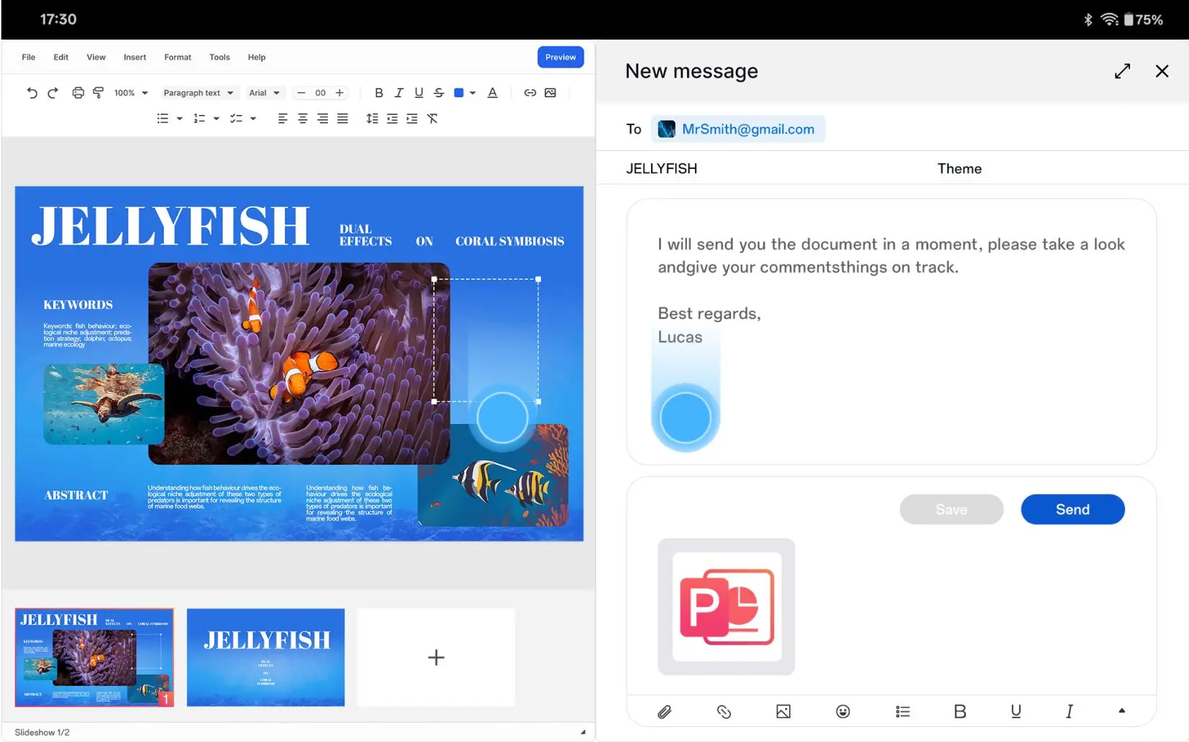Click the increase indent icon
The image size is (1189, 742).
[411, 119]
